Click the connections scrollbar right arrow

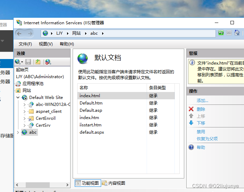pyautogui.click(x=67, y=185)
